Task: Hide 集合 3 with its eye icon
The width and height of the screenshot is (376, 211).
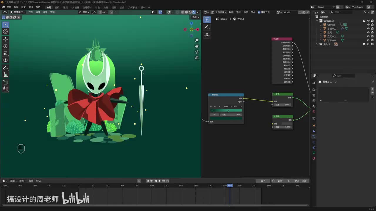Action: tap(368, 44)
